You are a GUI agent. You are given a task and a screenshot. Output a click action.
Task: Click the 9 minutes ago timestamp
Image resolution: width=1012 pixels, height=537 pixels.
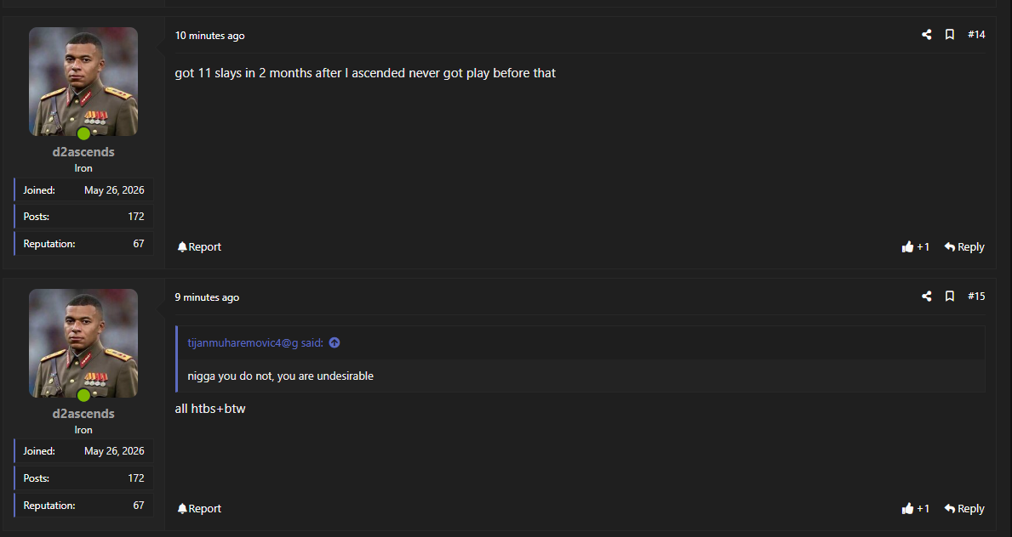(x=207, y=297)
